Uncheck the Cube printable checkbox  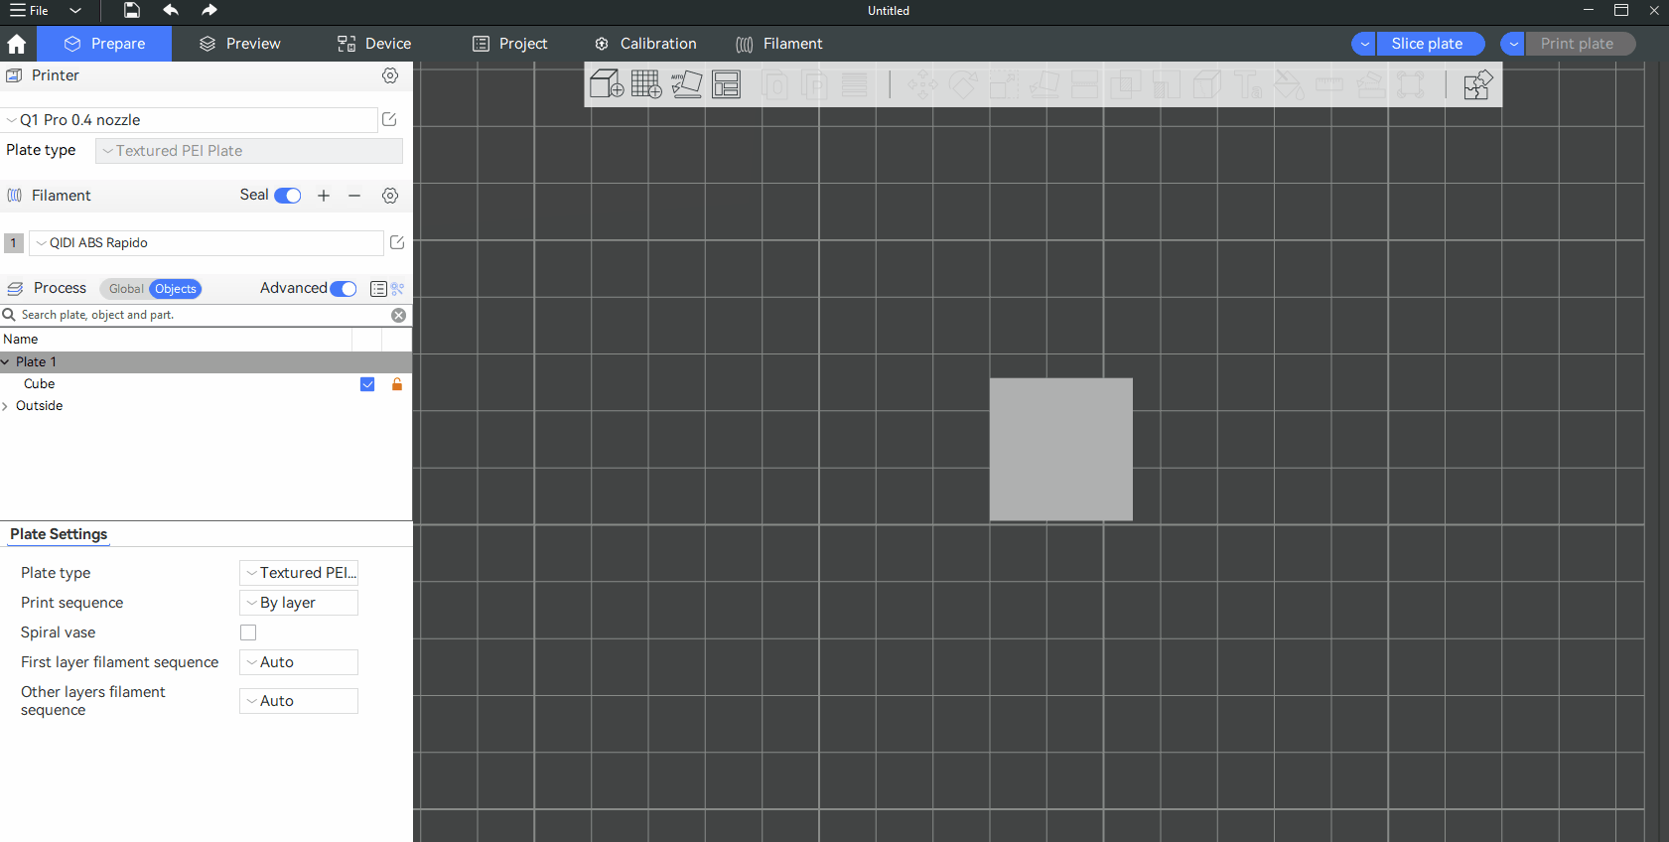click(x=367, y=384)
